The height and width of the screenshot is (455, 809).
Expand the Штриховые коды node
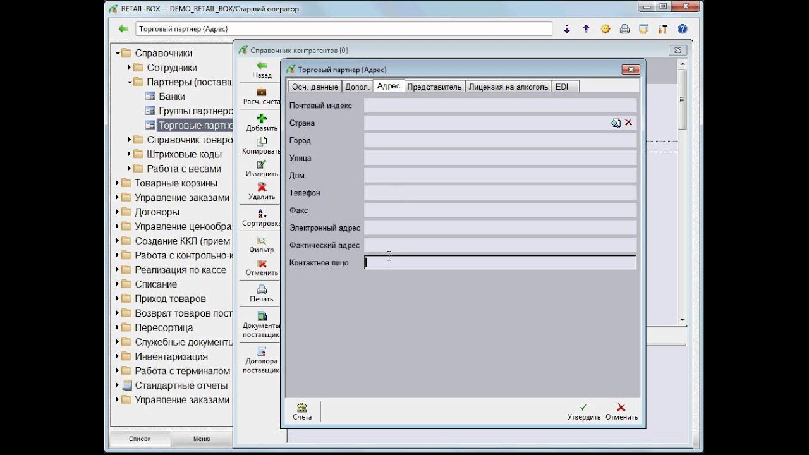[x=130, y=154]
